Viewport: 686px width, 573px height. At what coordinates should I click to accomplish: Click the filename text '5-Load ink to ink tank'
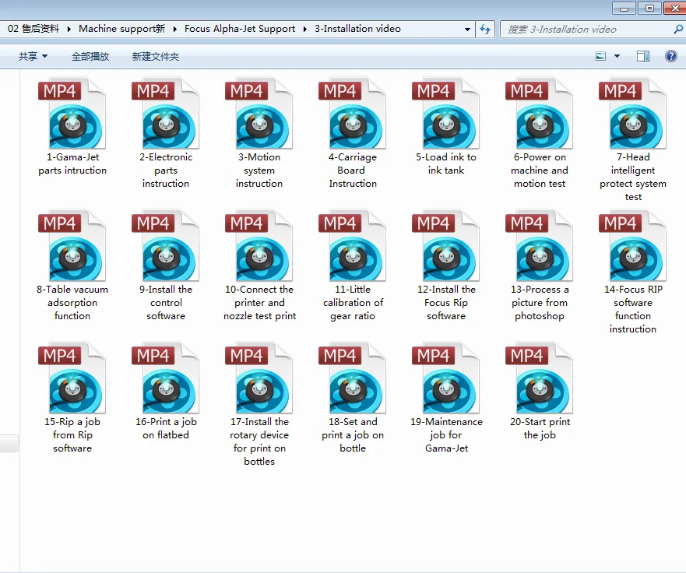pos(446,163)
